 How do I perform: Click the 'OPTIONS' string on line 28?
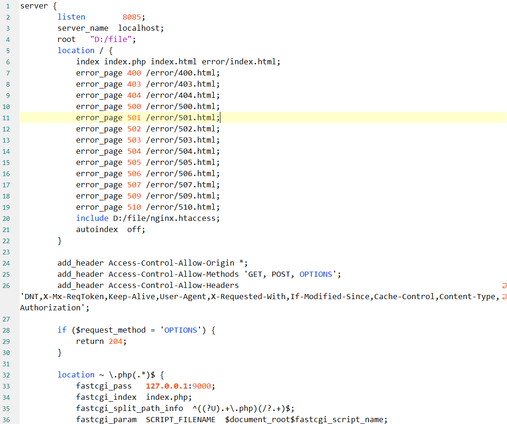pyautogui.click(x=180, y=330)
